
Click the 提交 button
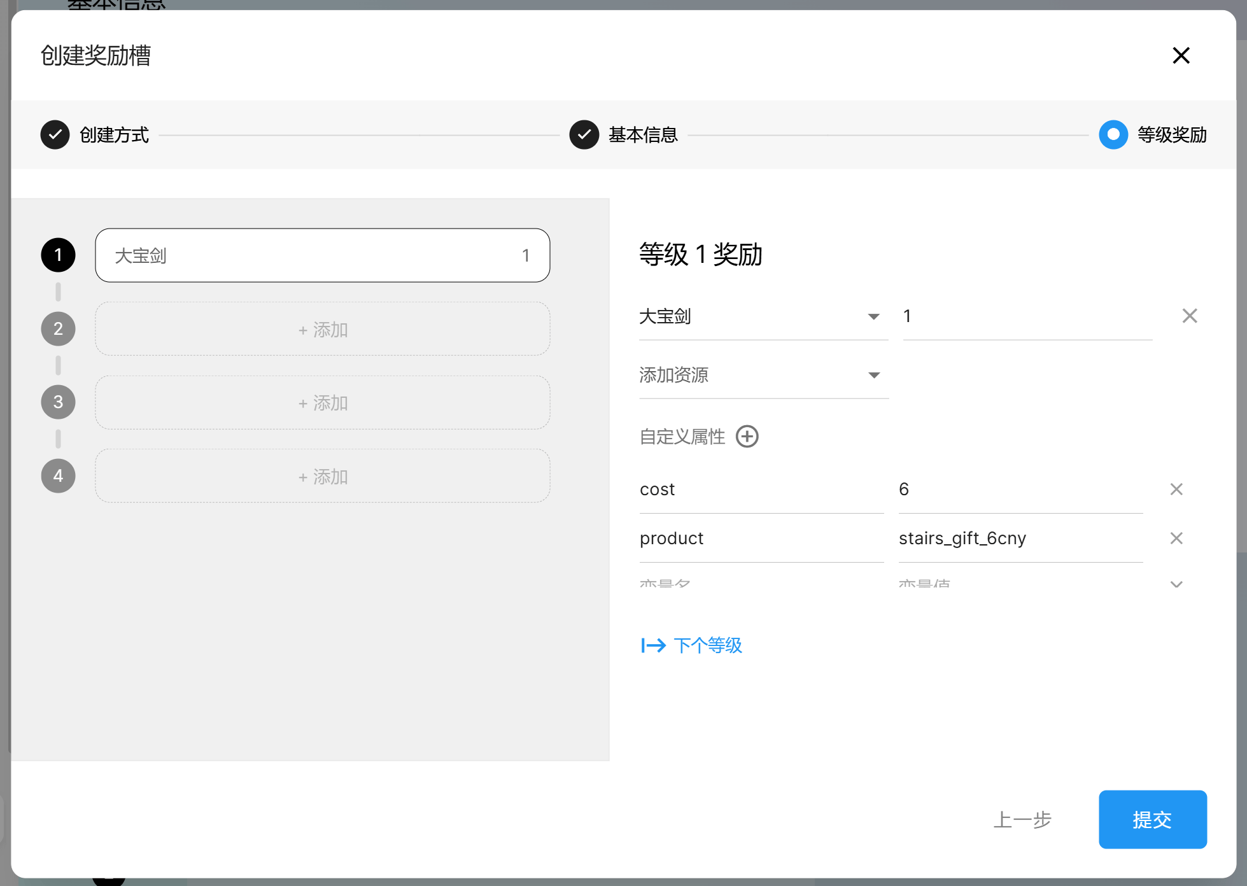point(1152,819)
